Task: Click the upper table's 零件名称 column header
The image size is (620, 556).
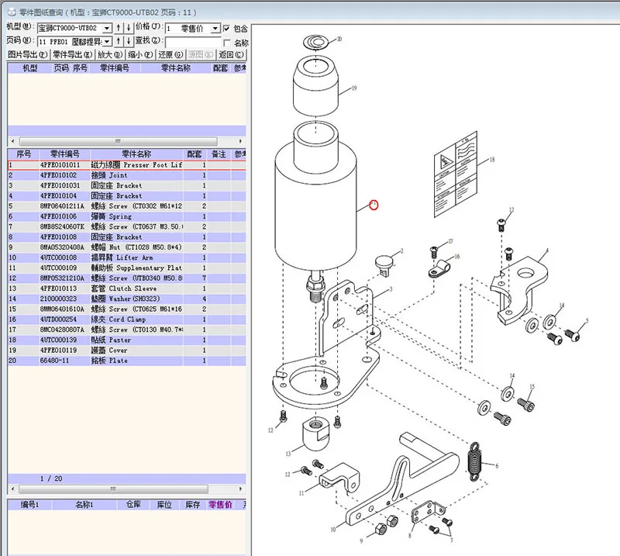Action: 176,68
